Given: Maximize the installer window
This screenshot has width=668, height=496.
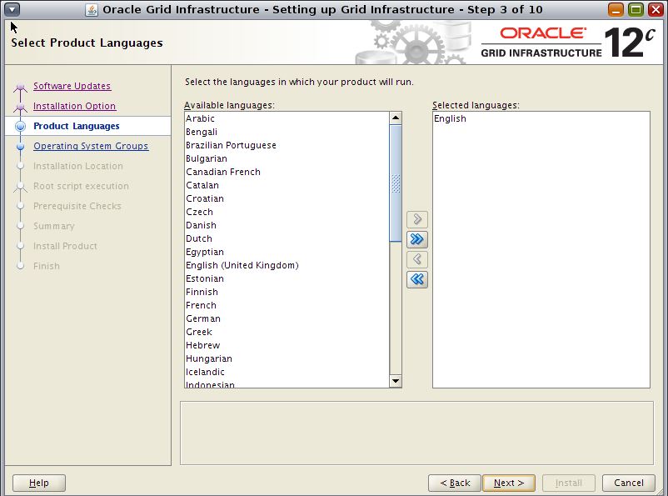Looking at the screenshot, I should point(636,9).
